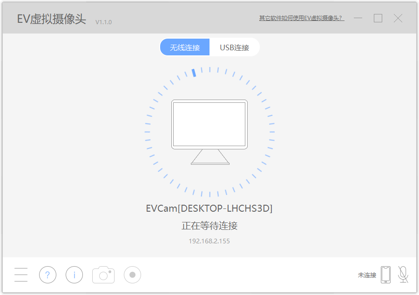The image size is (419, 295).
Task: View app details using the info icon
Action: pyautogui.click(x=74, y=275)
